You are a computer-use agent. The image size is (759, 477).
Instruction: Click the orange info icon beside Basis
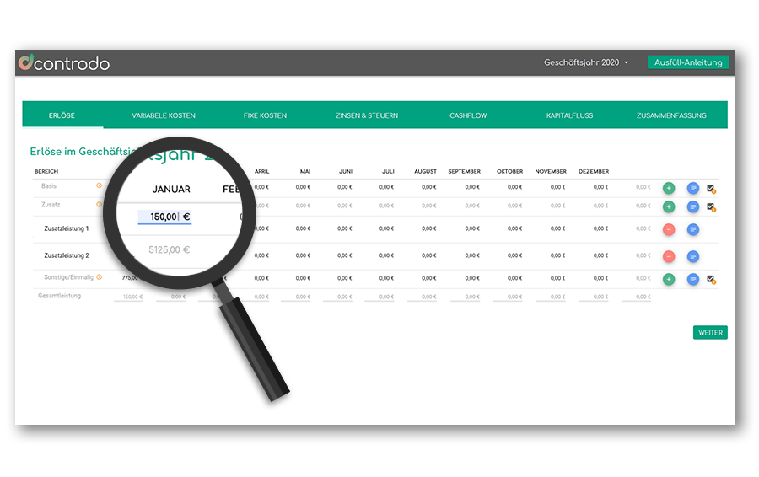click(99, 185)
